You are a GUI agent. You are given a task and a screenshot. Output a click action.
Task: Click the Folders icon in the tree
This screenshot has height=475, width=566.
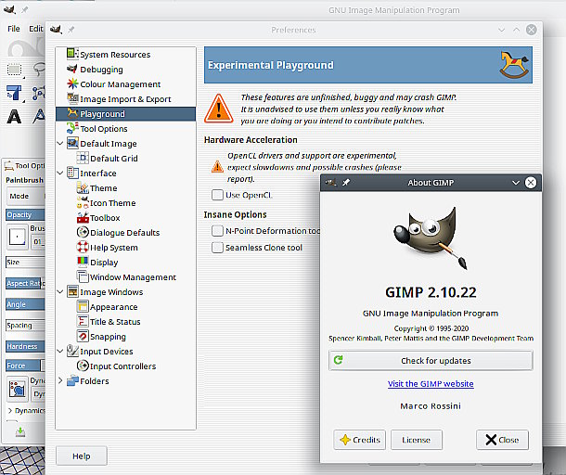tap(72, 380)
